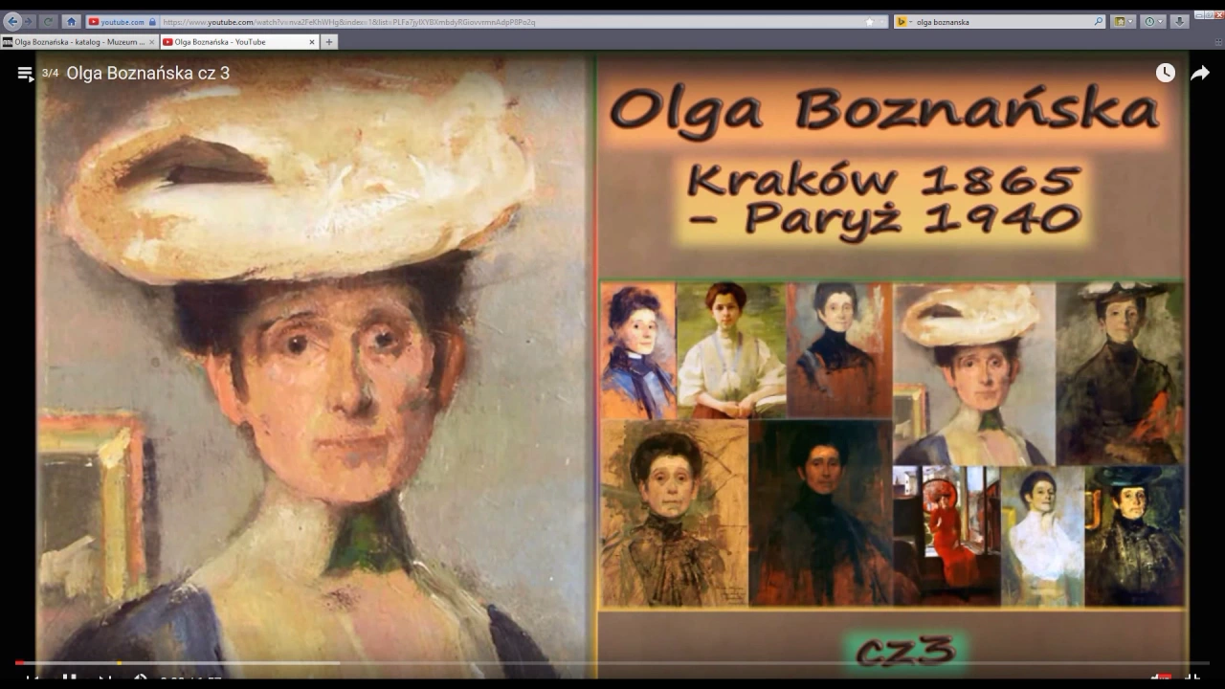Click the search box with 'olga boznanska'

pos(1000,21)
